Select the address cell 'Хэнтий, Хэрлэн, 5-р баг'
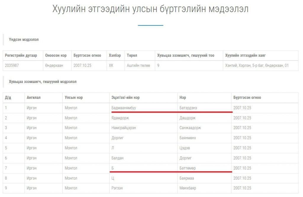The width and height of the screenshot is (303, 197). click(257, 66)
